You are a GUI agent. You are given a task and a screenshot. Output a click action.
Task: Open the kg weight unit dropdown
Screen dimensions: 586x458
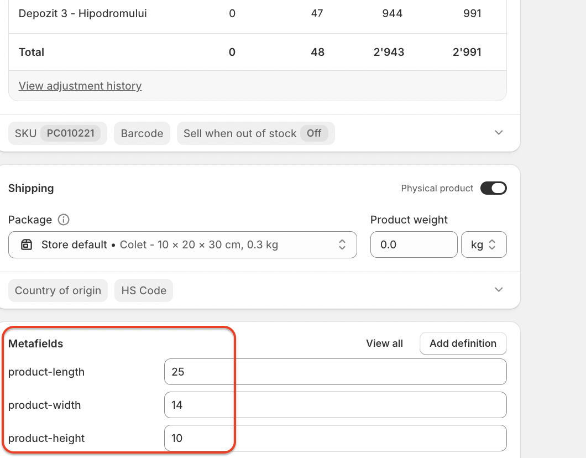coord(484,244)
